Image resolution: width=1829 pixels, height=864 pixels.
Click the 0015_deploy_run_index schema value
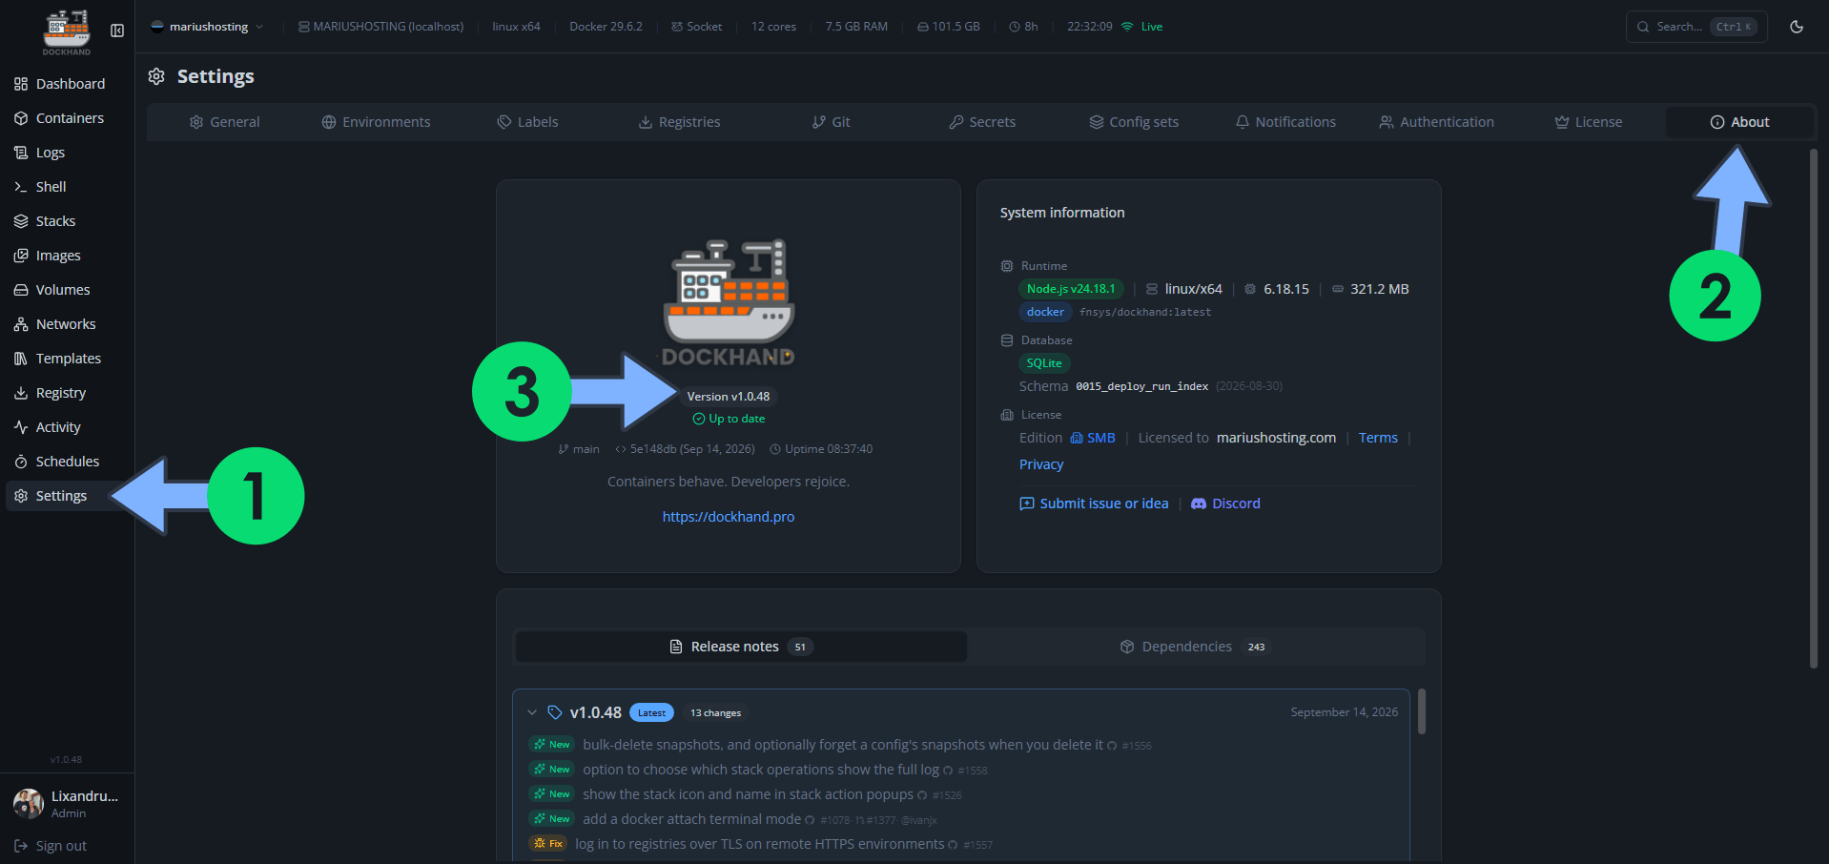(x=1141, y=386)
